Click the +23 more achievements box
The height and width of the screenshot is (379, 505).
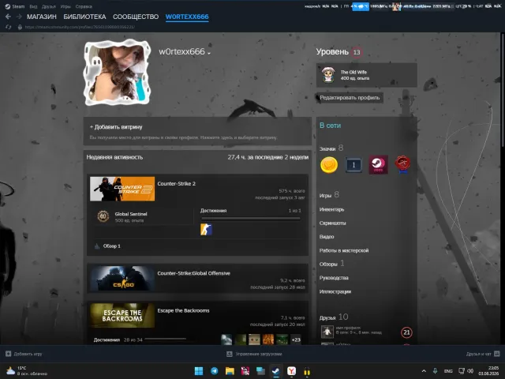point(296,340)
